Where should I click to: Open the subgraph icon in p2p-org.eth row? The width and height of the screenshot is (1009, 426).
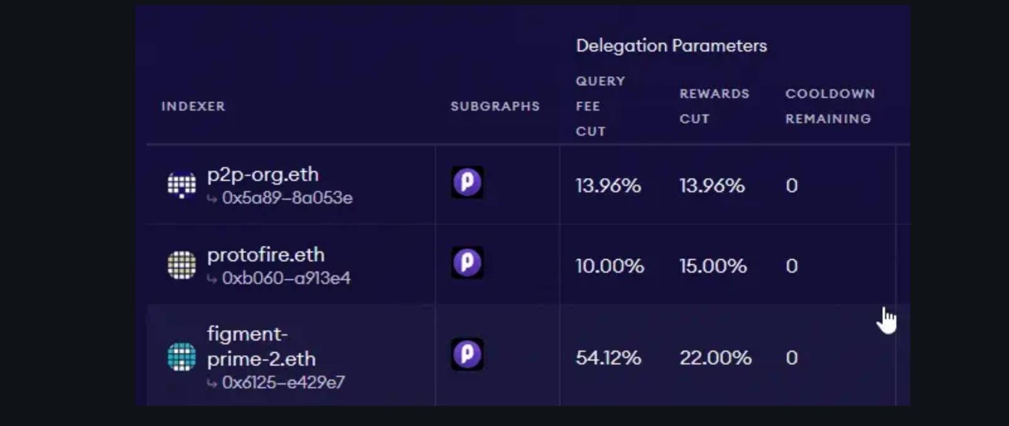pyautogui.click(x=467, y=182)
